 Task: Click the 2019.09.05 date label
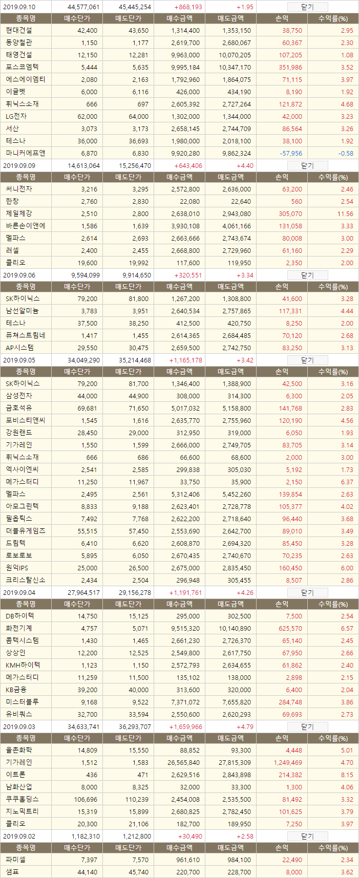click(x=19, y=360)
